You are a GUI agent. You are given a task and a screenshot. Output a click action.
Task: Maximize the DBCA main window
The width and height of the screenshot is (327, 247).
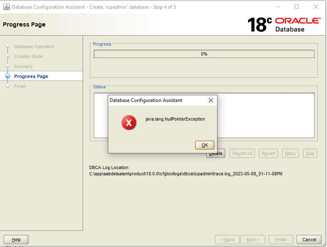(297, 7)
